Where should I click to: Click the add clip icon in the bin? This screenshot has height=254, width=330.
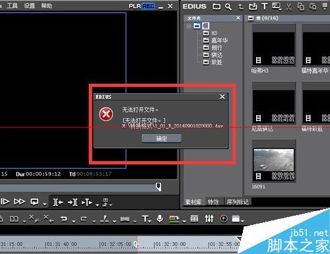pos(253,7)
